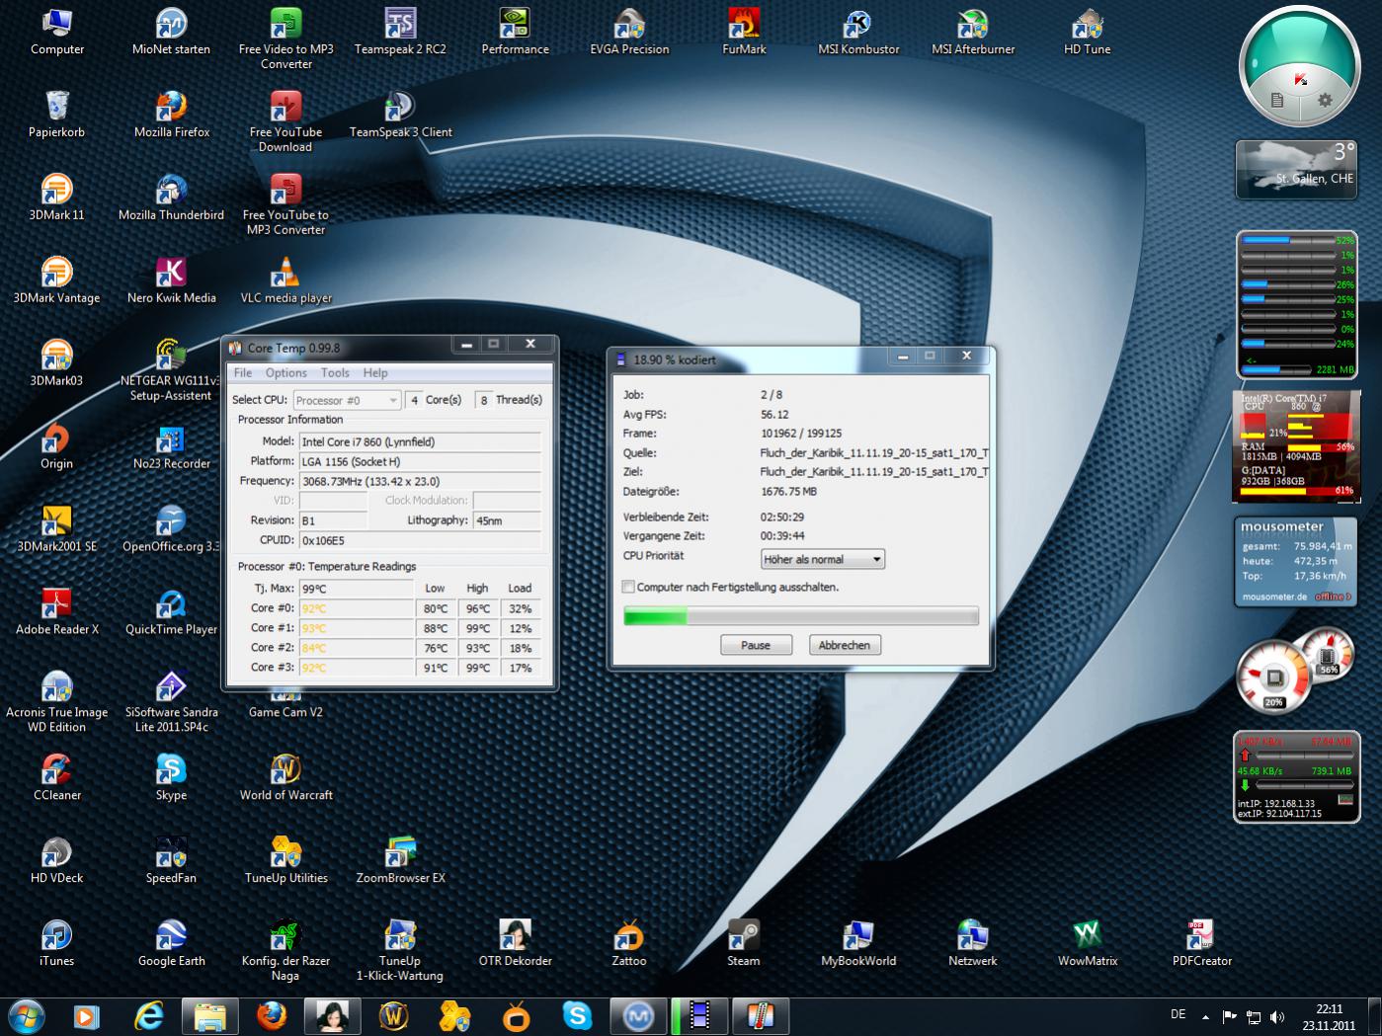This screenshot has width=1382, height=1036.
Task: Click the clock in system tray
Action: tap(1329, 1016)
